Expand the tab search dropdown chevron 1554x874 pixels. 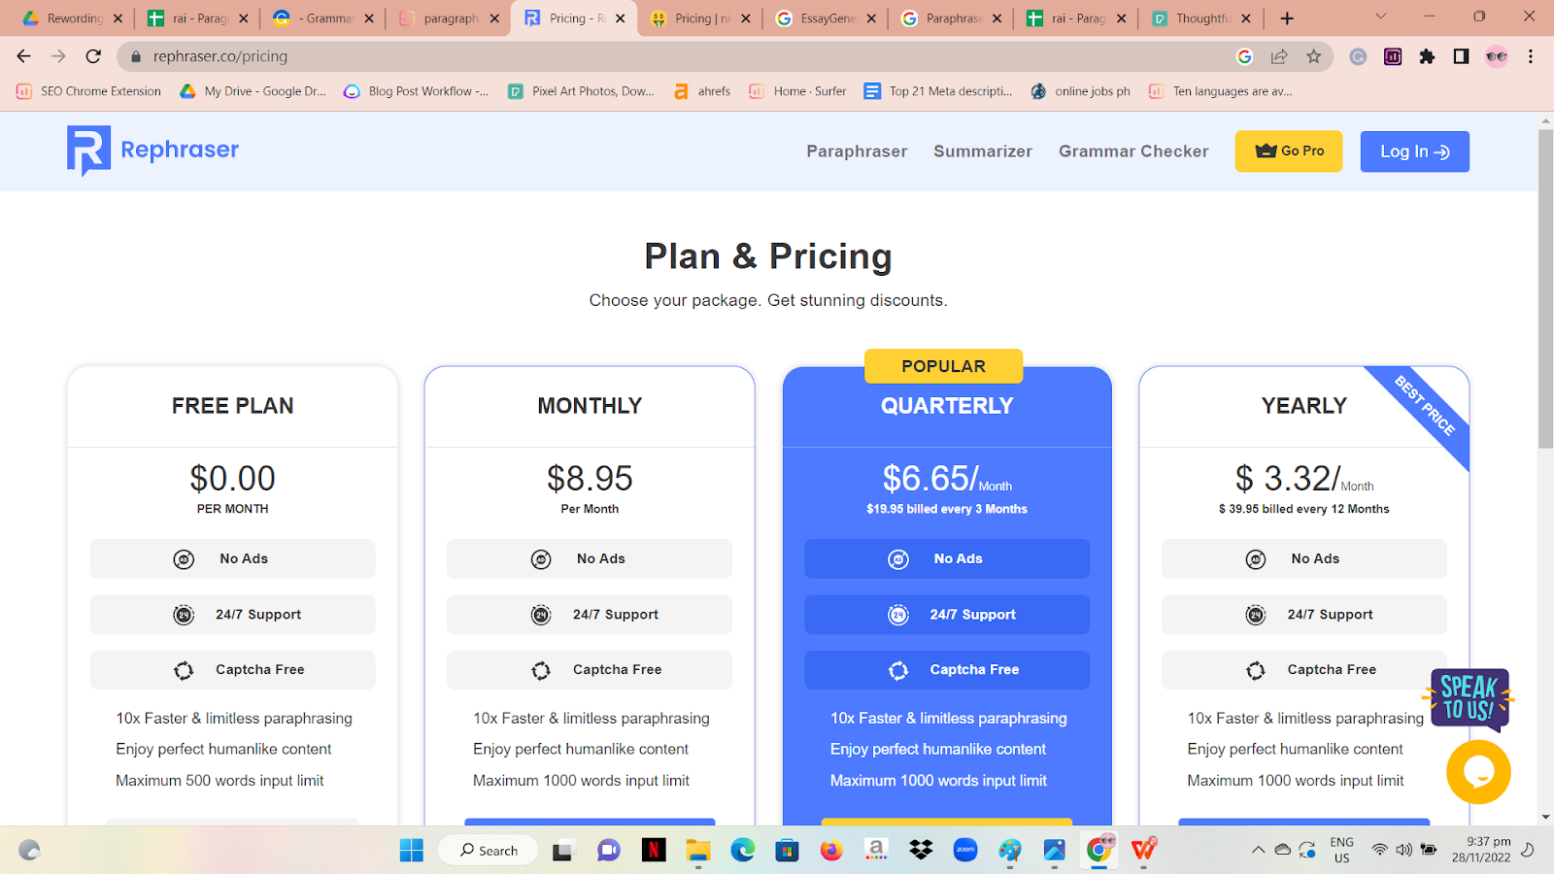coord(1380,17)
